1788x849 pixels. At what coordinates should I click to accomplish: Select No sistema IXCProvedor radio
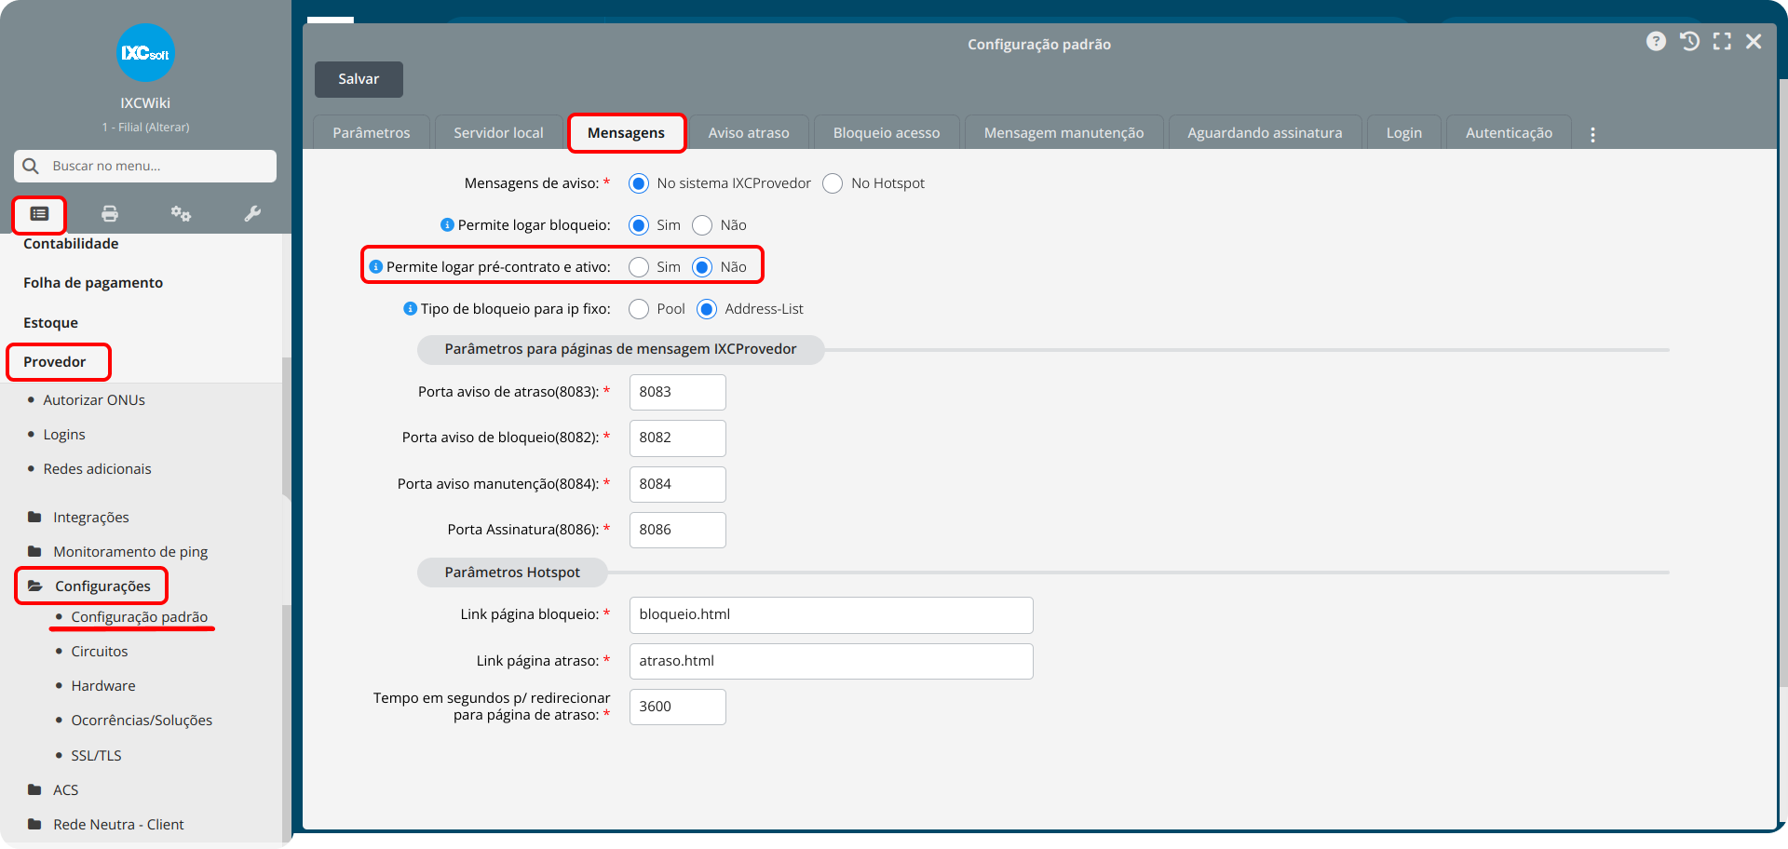(639, 183)
